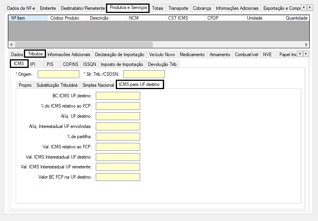Go to the Totais tab
Image resolution: width=318 pixels, height=221 pixels.
coord(157,8)
